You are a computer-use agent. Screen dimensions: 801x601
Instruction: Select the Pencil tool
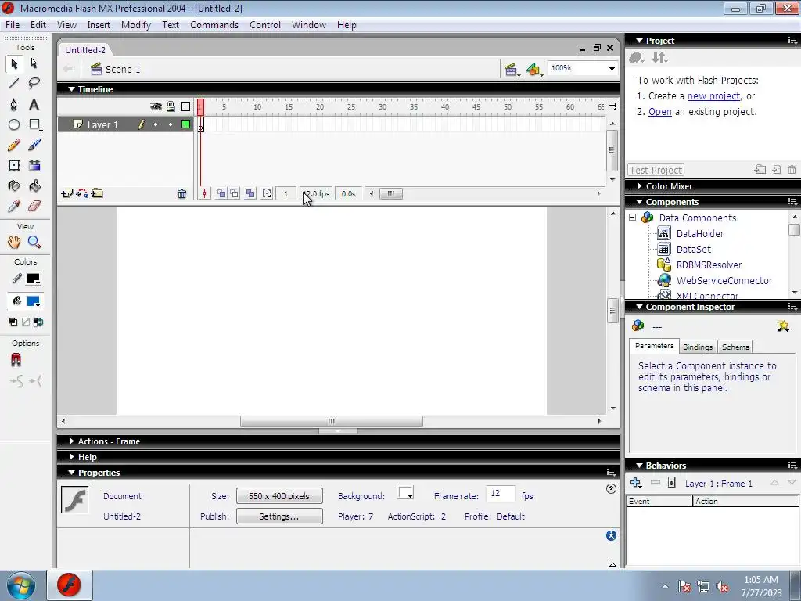tap(14, 145)
